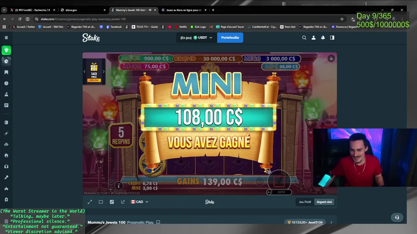Open the CoinMarketCal bookmark
Screen dimensions: 417x234
262,27
